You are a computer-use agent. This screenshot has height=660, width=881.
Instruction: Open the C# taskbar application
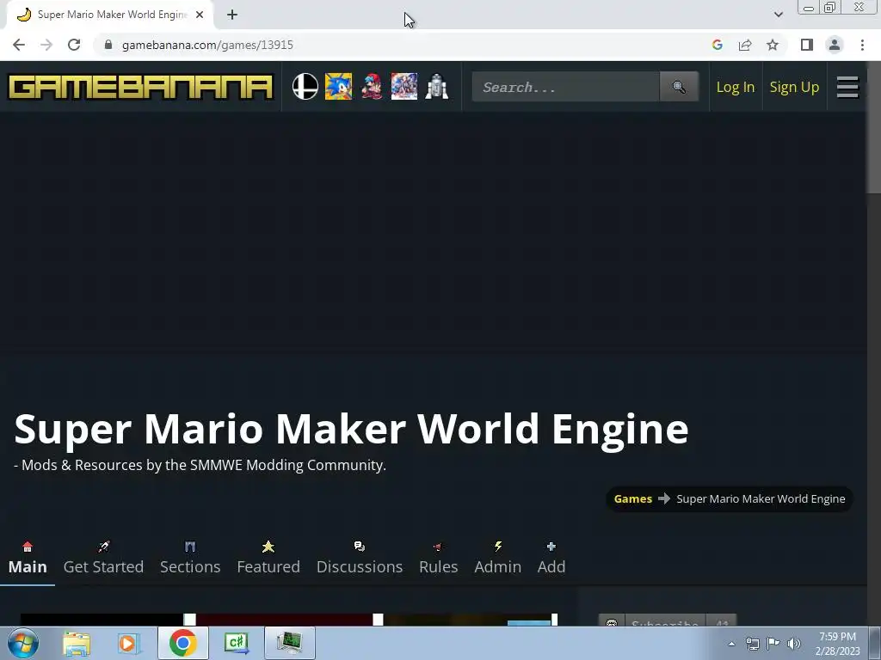(236, 643)
